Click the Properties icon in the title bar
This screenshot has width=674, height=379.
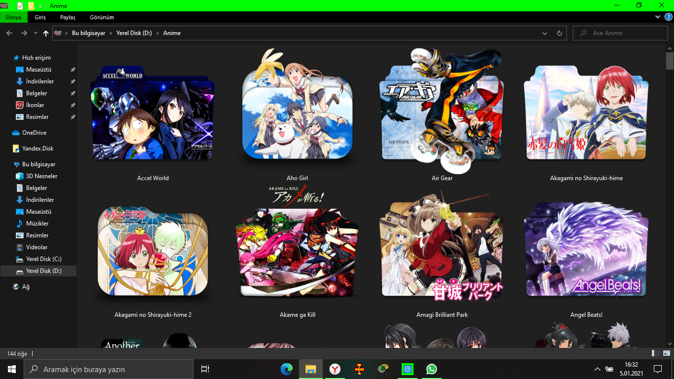[x=20, y=6]
